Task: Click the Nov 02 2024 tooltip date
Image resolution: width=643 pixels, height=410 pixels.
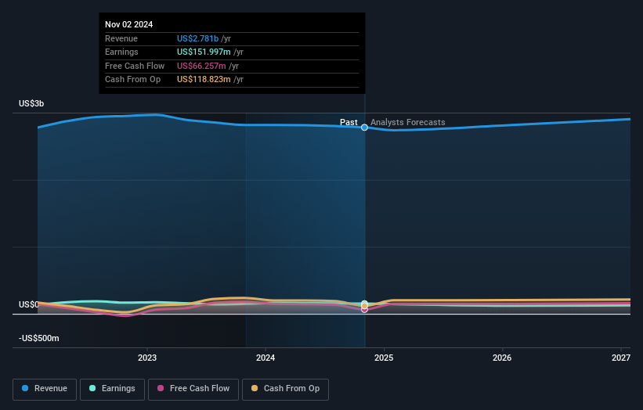Action: [x=128, y=24]
